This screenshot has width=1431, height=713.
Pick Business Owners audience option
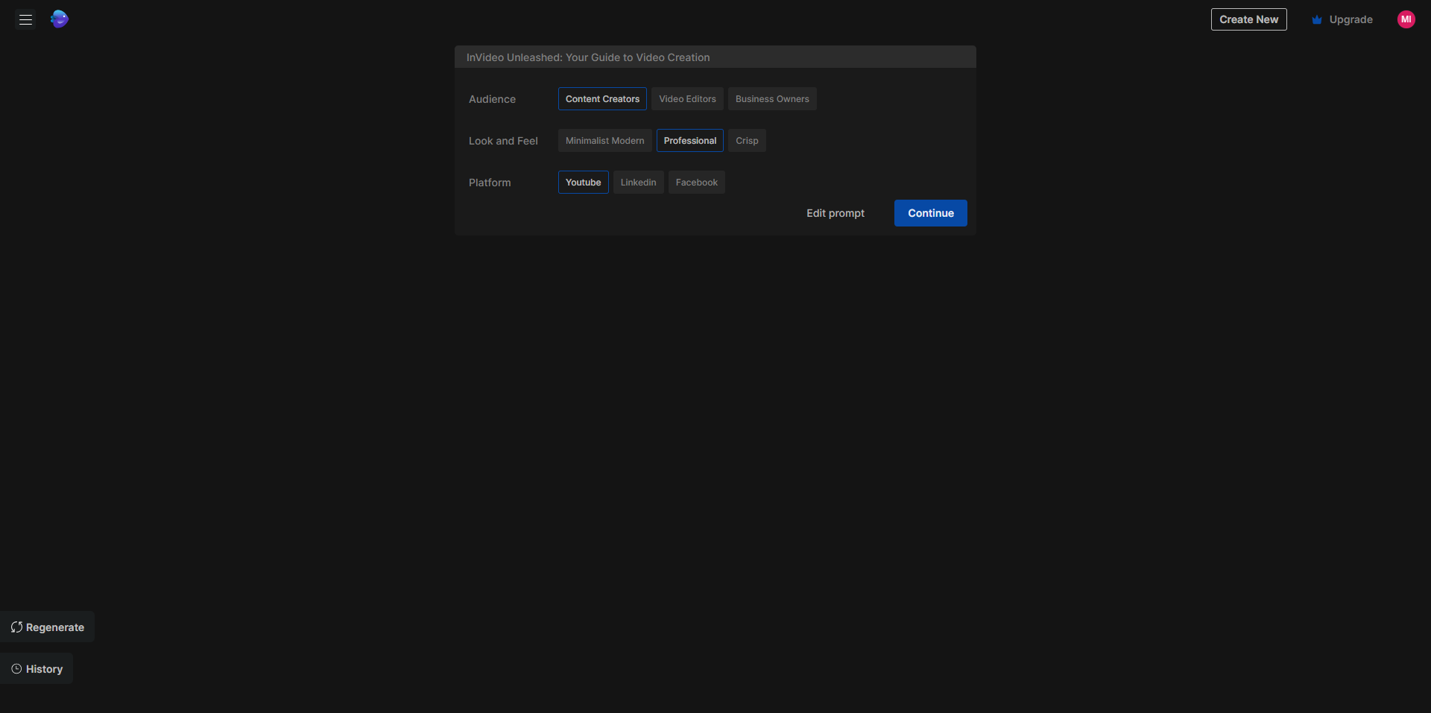(772, 99)
